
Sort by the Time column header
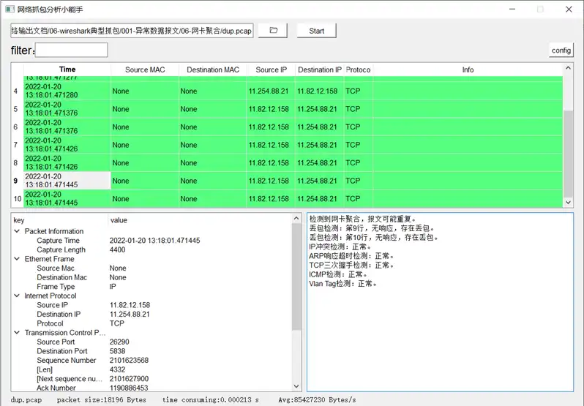(67, 69)
